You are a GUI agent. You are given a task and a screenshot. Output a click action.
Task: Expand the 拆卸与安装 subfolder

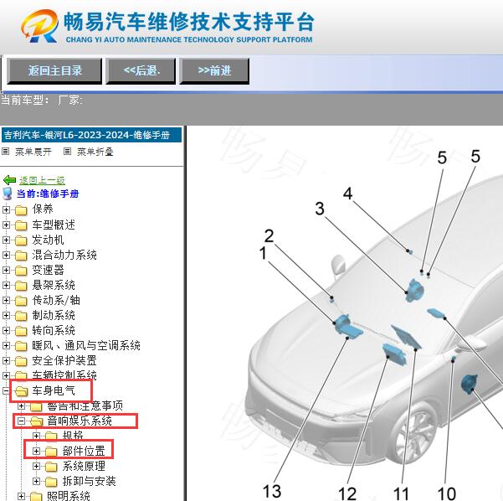[x=36, y=482]
